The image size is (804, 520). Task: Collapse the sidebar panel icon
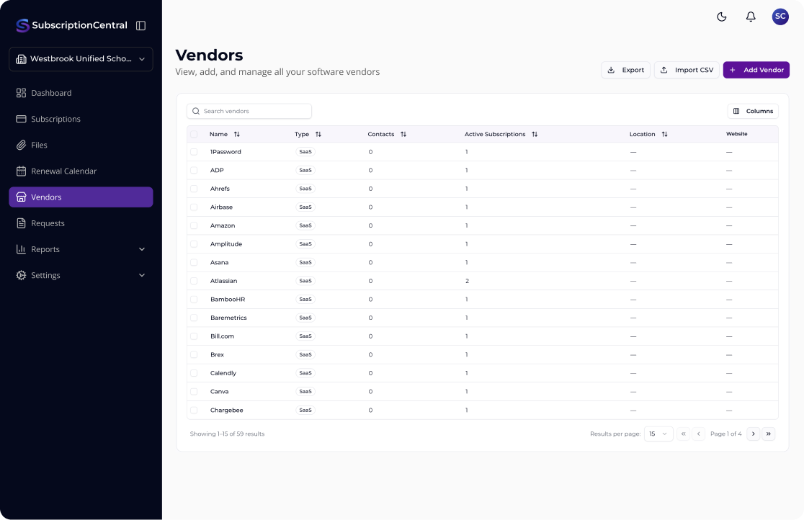[140, 26]
